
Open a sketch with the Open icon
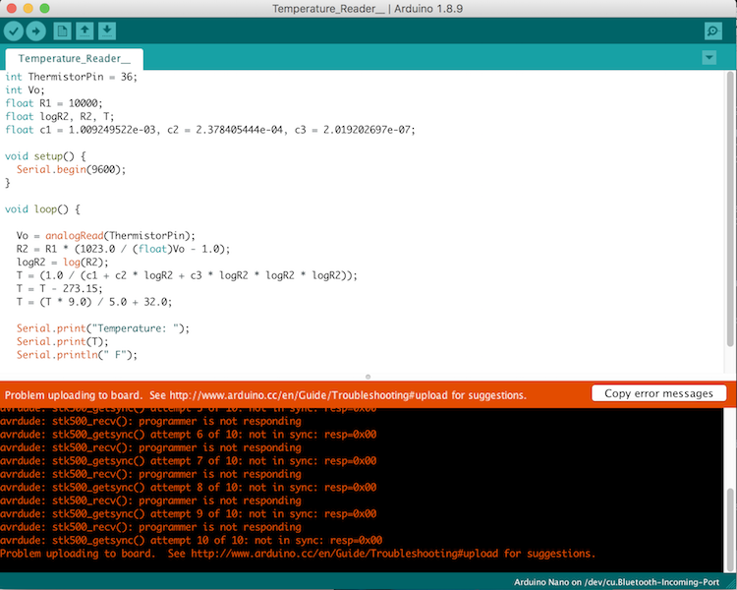tap(85, 31)
